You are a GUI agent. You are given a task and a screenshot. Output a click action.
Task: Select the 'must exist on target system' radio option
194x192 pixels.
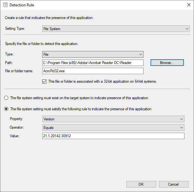(x=6, y=98)
